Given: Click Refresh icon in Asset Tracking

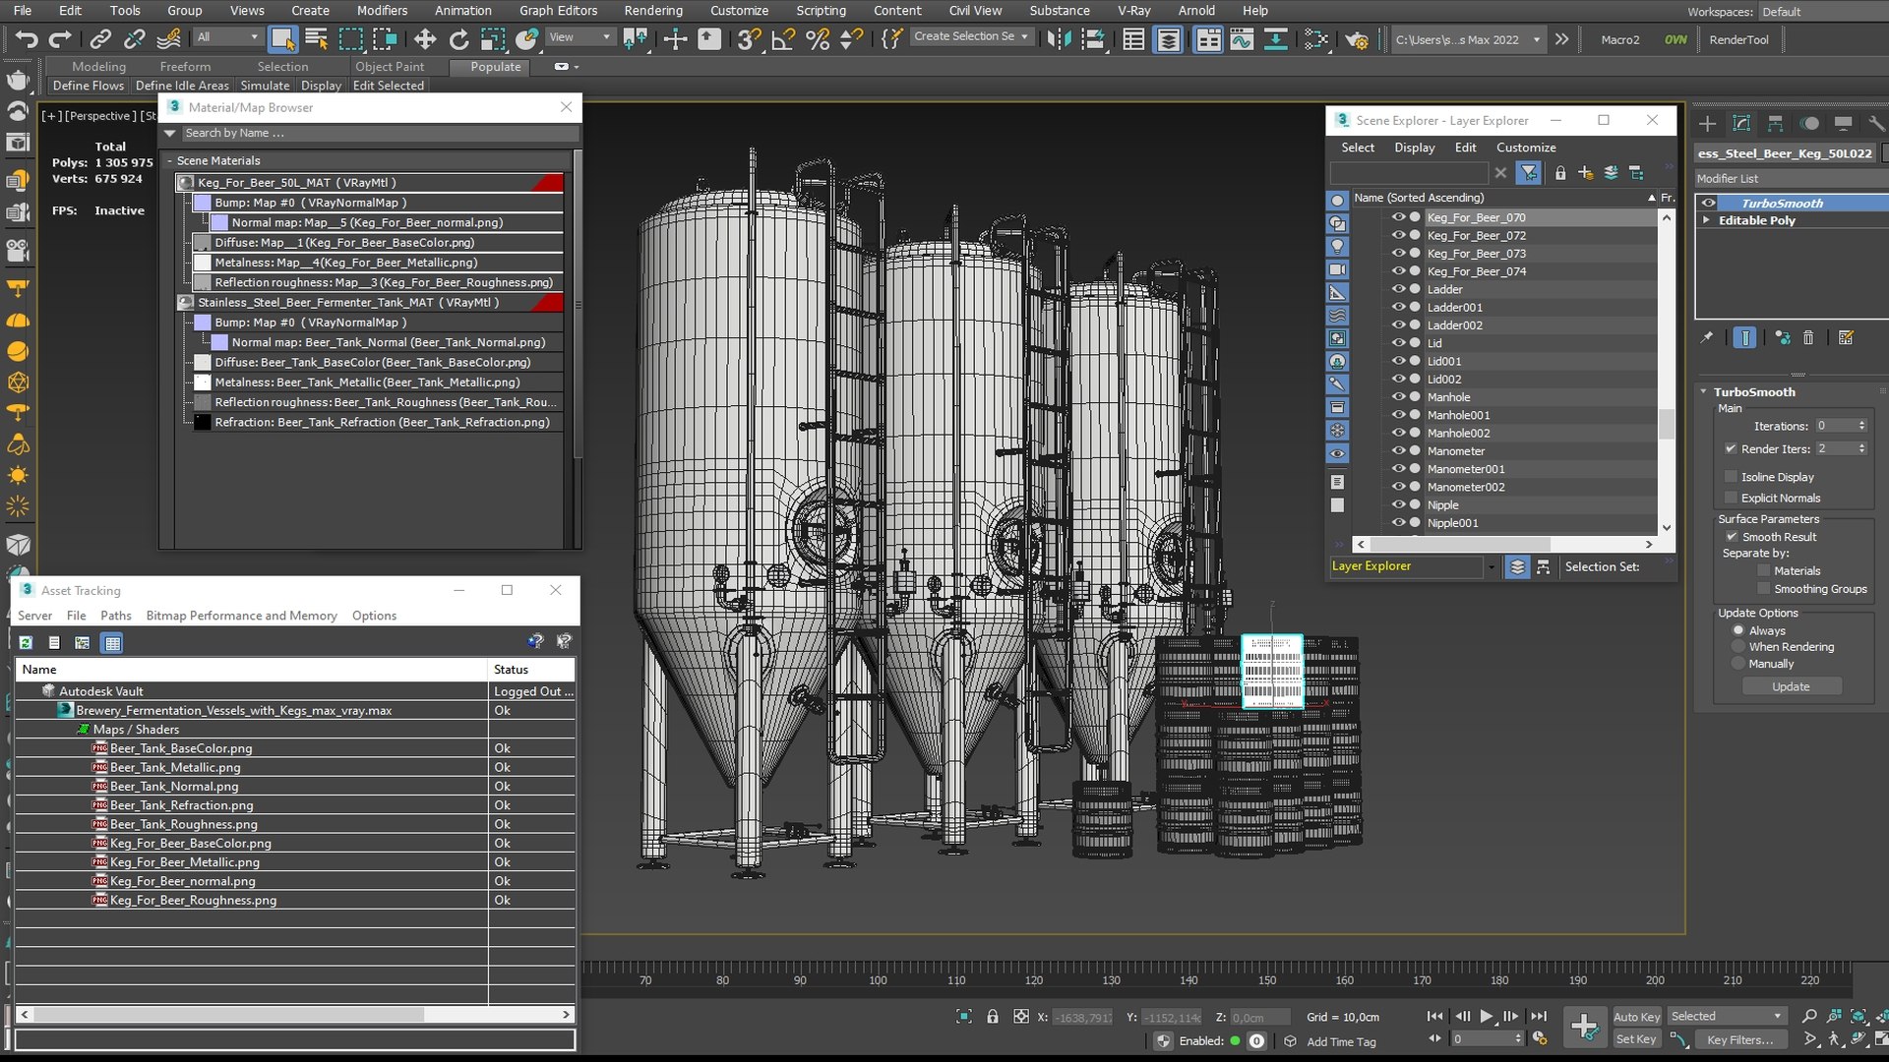Looking at the screenshot, I should 27,643.
